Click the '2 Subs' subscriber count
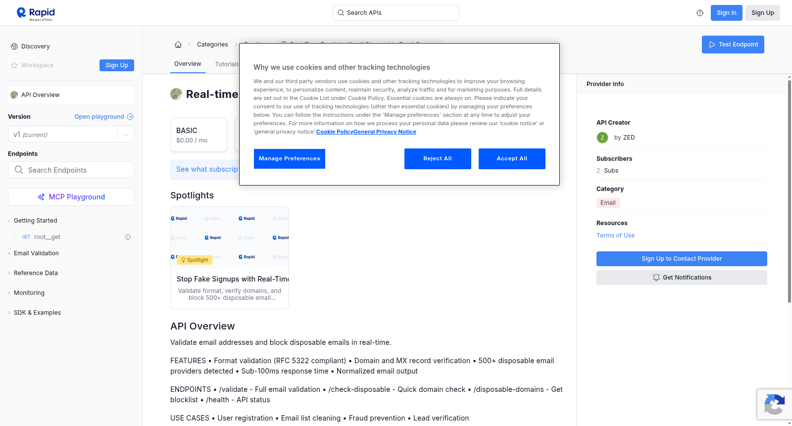The width and height of the screenshot is (792, 426). [x=607, y=171]
